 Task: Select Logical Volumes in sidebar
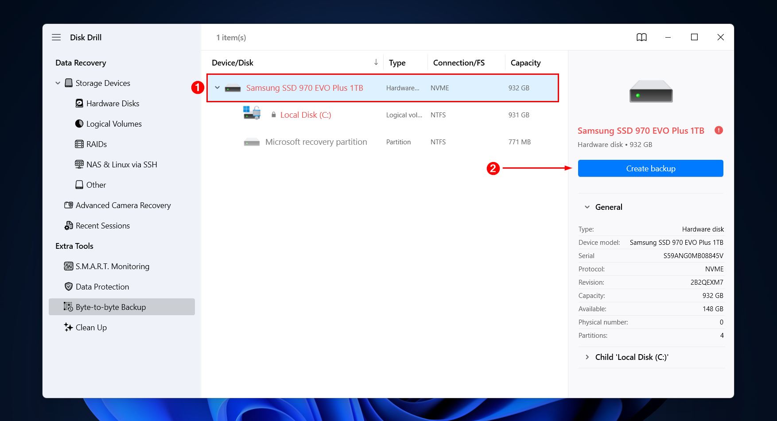click(113, 124)
